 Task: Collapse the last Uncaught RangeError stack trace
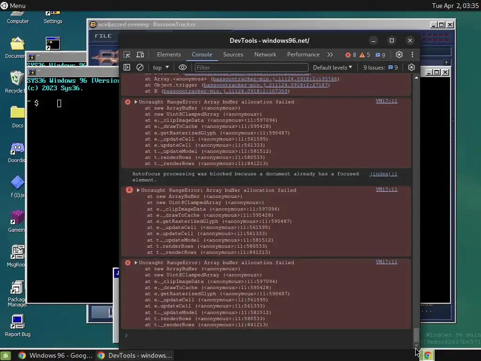(136, 263)
